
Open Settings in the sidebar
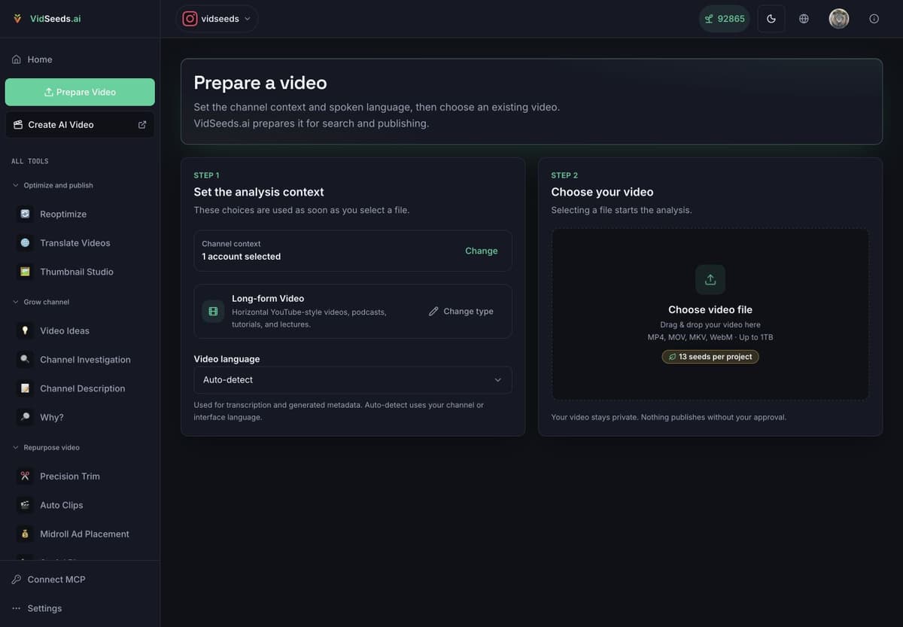point(80,608)
